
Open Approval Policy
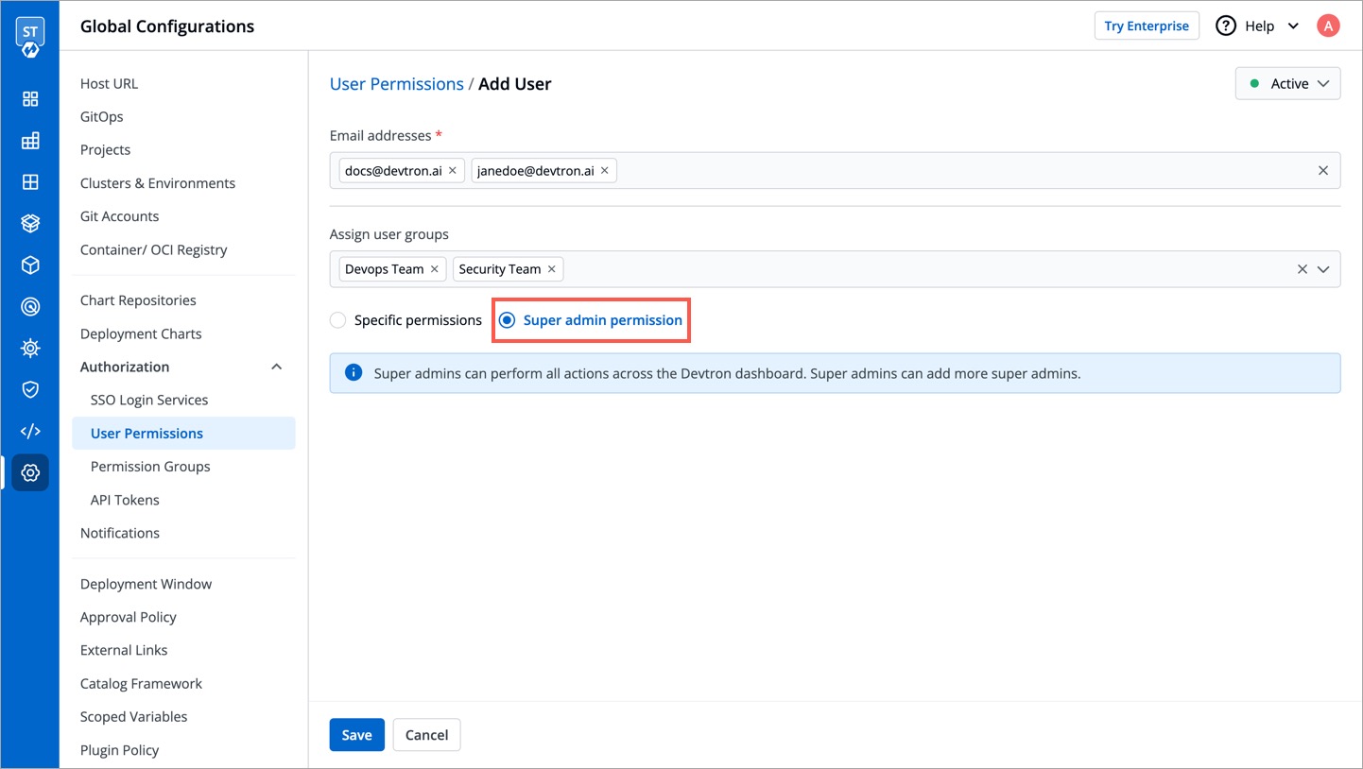coord(129,617)
